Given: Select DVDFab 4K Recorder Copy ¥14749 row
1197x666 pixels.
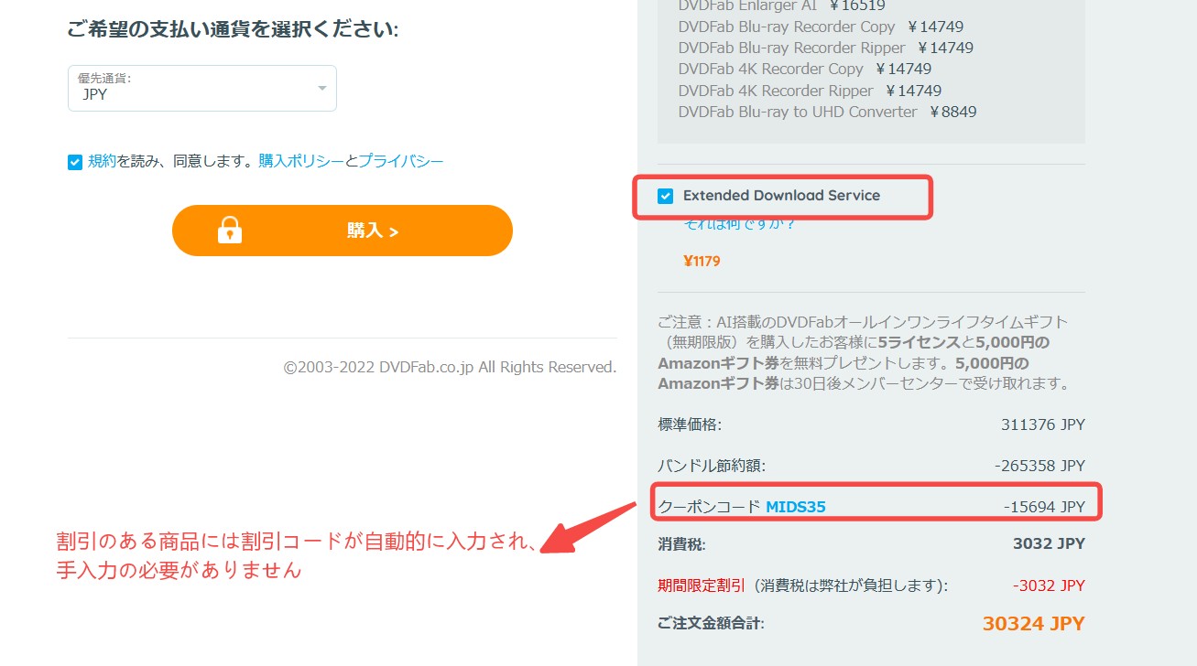Looking at the screenshot, I should point(805,69).
